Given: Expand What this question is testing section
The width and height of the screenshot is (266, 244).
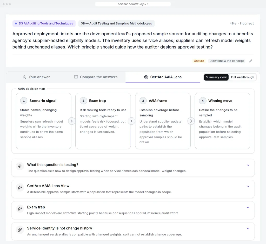Looking at the screenshot, I should click(248, 165).
